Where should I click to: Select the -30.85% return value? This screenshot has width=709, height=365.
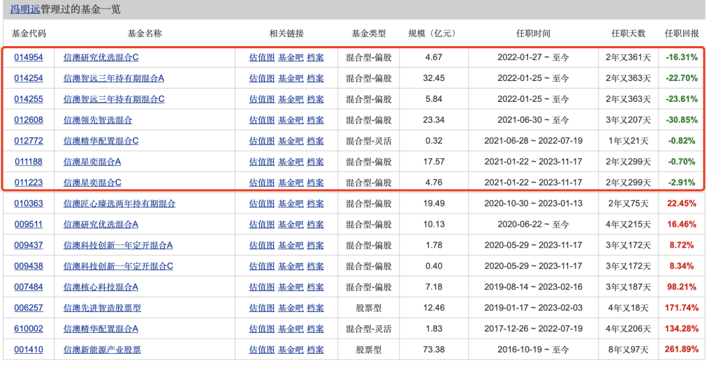pyautogui.click(x=682, y=120)
